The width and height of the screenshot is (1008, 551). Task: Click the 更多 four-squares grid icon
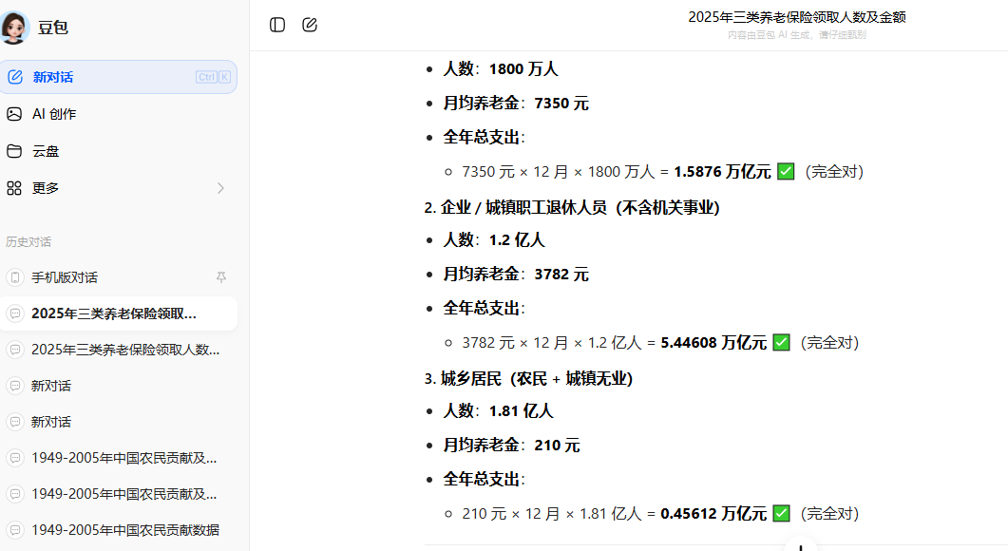tap(14, 188)
